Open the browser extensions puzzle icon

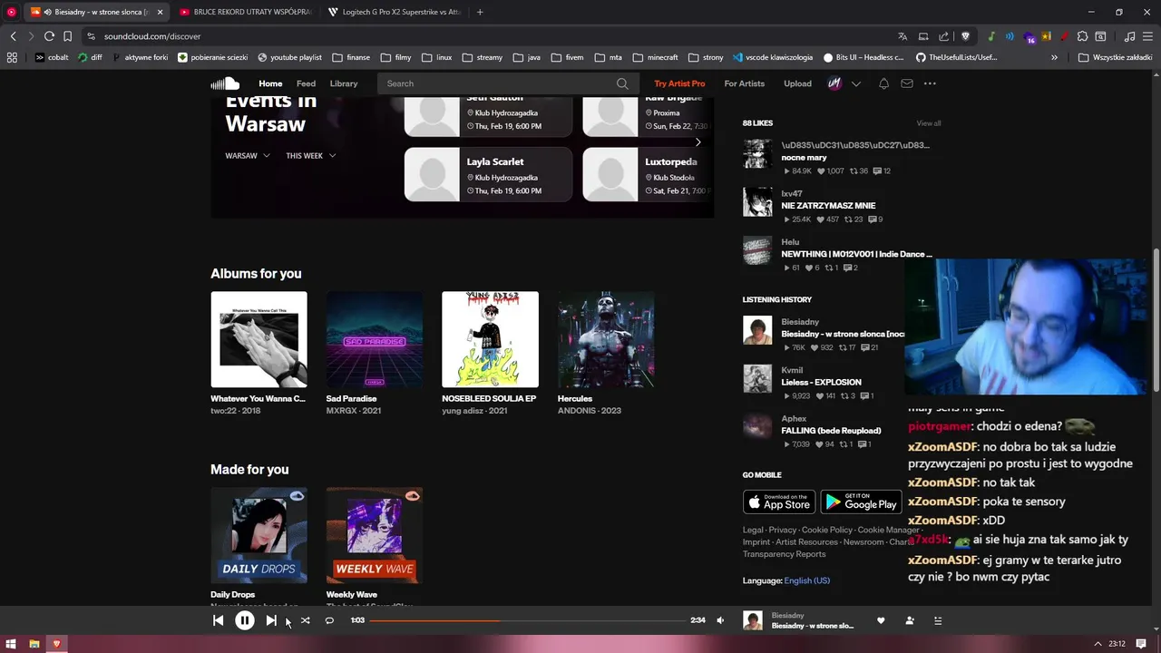point(1083,36)
